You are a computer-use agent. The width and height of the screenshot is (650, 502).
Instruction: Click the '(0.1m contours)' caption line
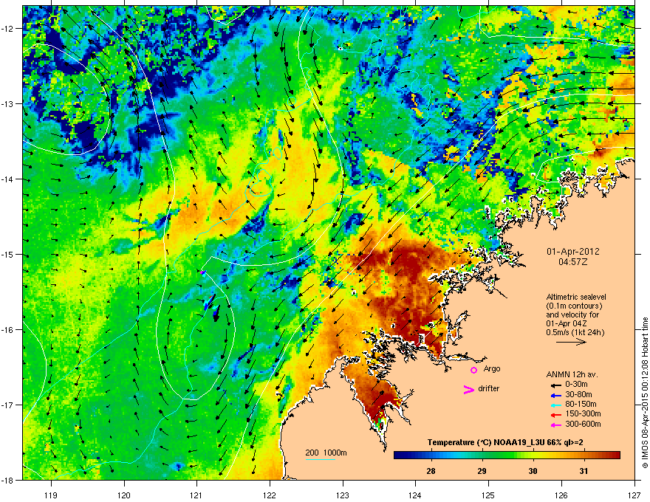coord(574,306)
